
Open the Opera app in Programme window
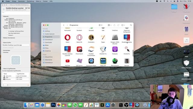[x=68, y=38]
